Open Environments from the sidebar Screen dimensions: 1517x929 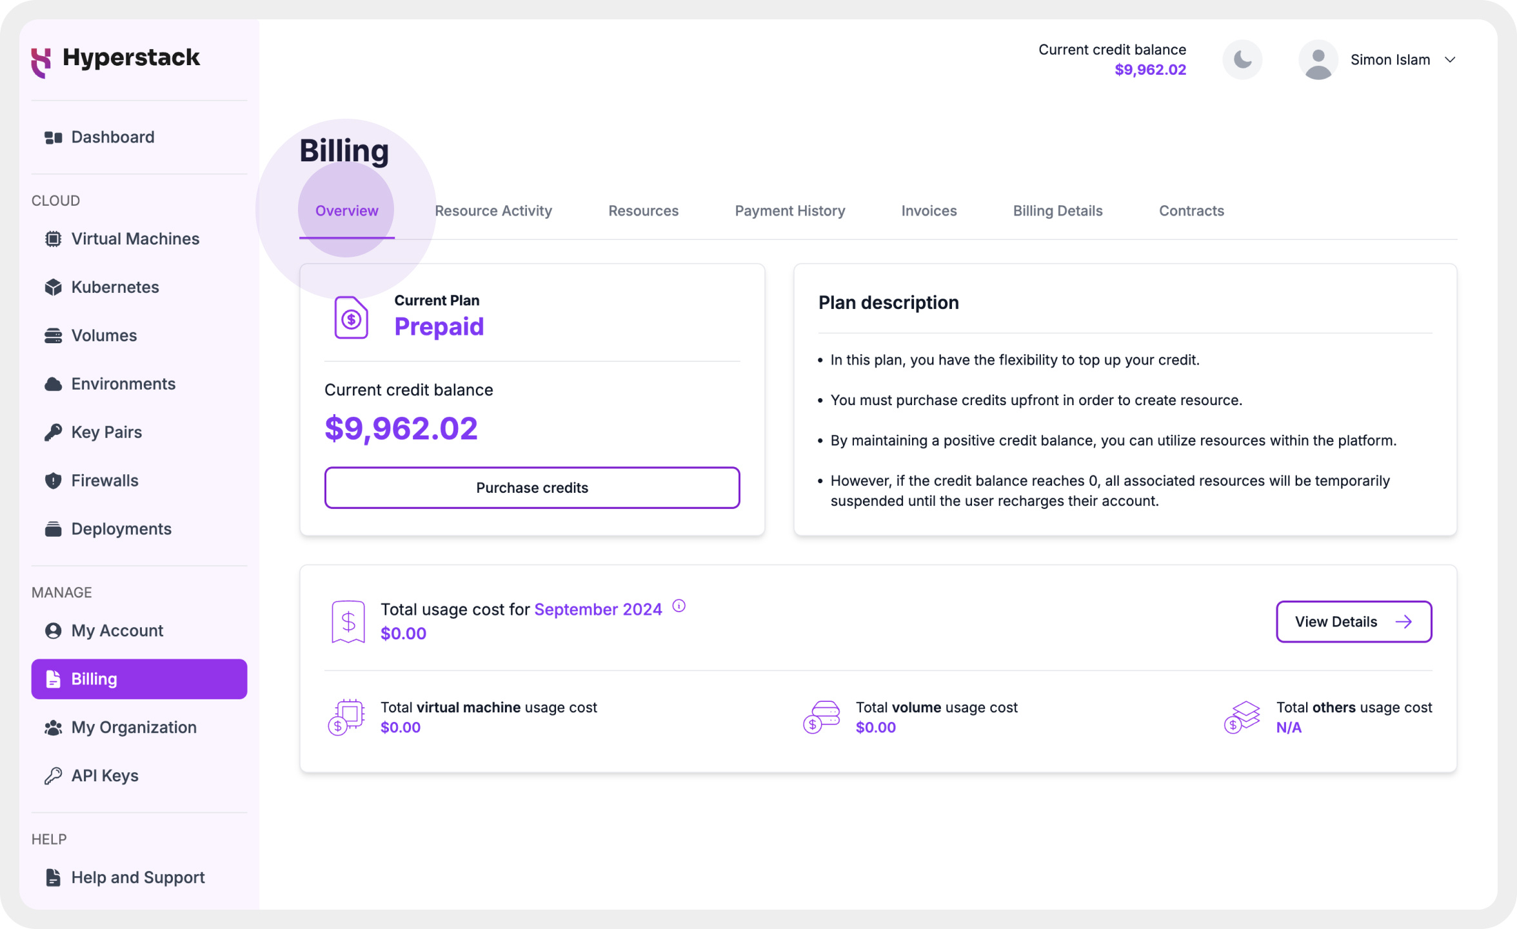(x=139, y=384)
